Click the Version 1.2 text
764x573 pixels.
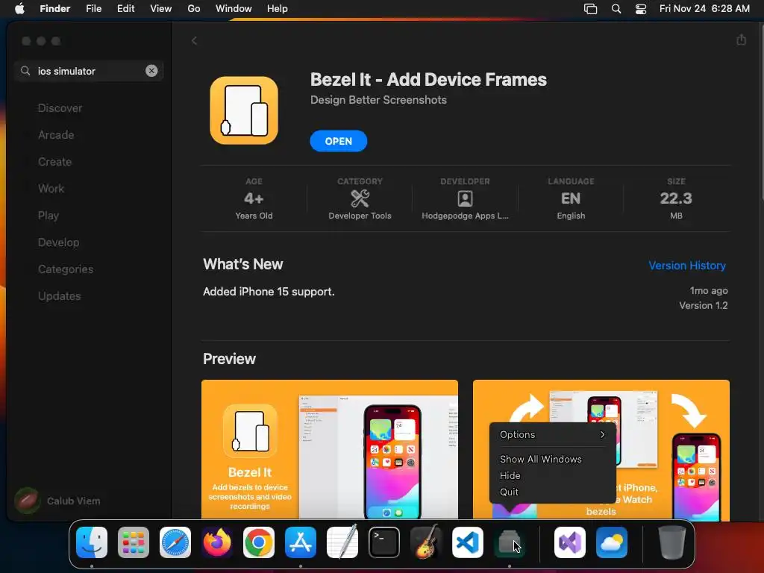[703, 305]
